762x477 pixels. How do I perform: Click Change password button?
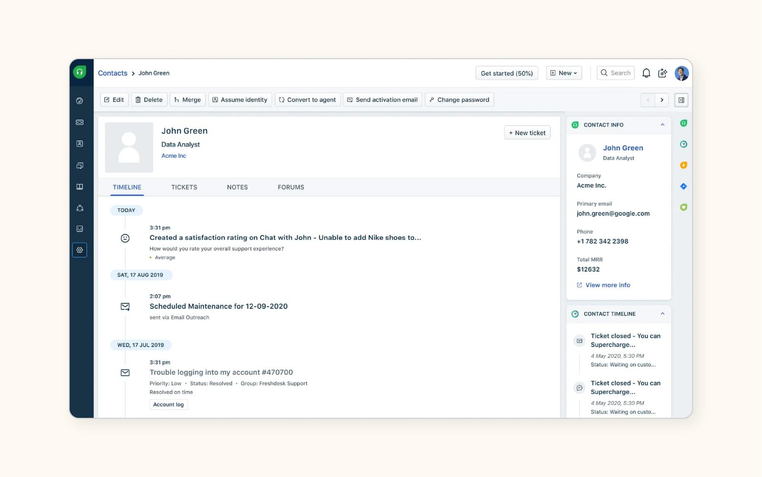459,100
